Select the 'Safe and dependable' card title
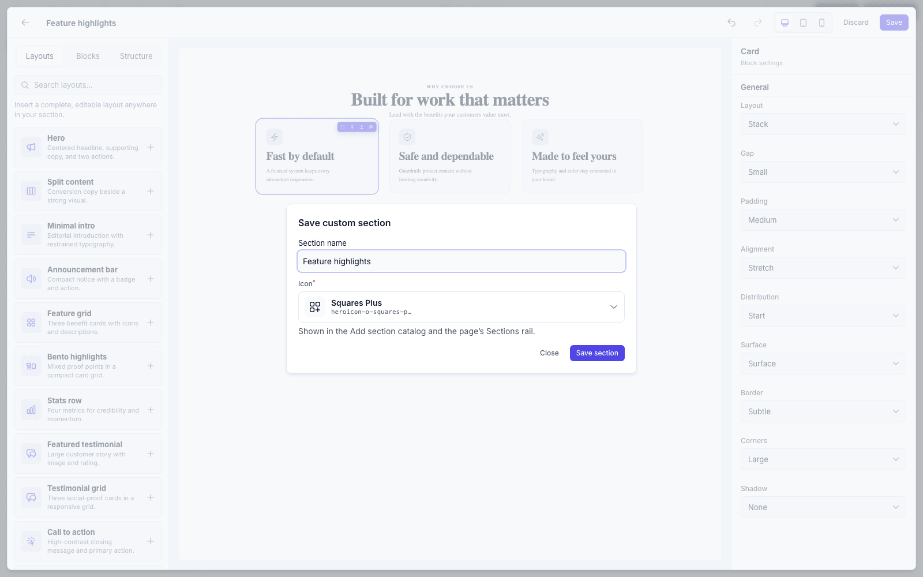This screenshot has width=923, height=577. [447, 156]
